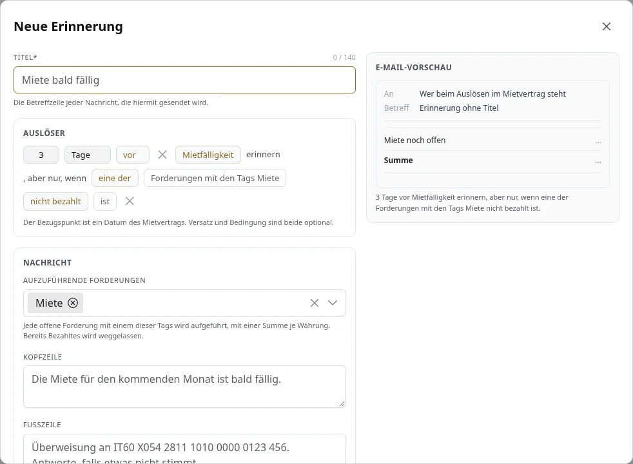Edit the offset number 3 field
Image resolution: width=633 pixels, height=464 pixels.
point(41,155)
